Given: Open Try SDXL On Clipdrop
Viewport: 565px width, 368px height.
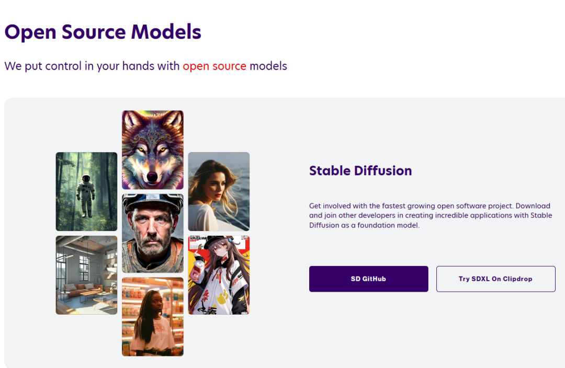Looking at the screenshot, I should pos(496,279).
